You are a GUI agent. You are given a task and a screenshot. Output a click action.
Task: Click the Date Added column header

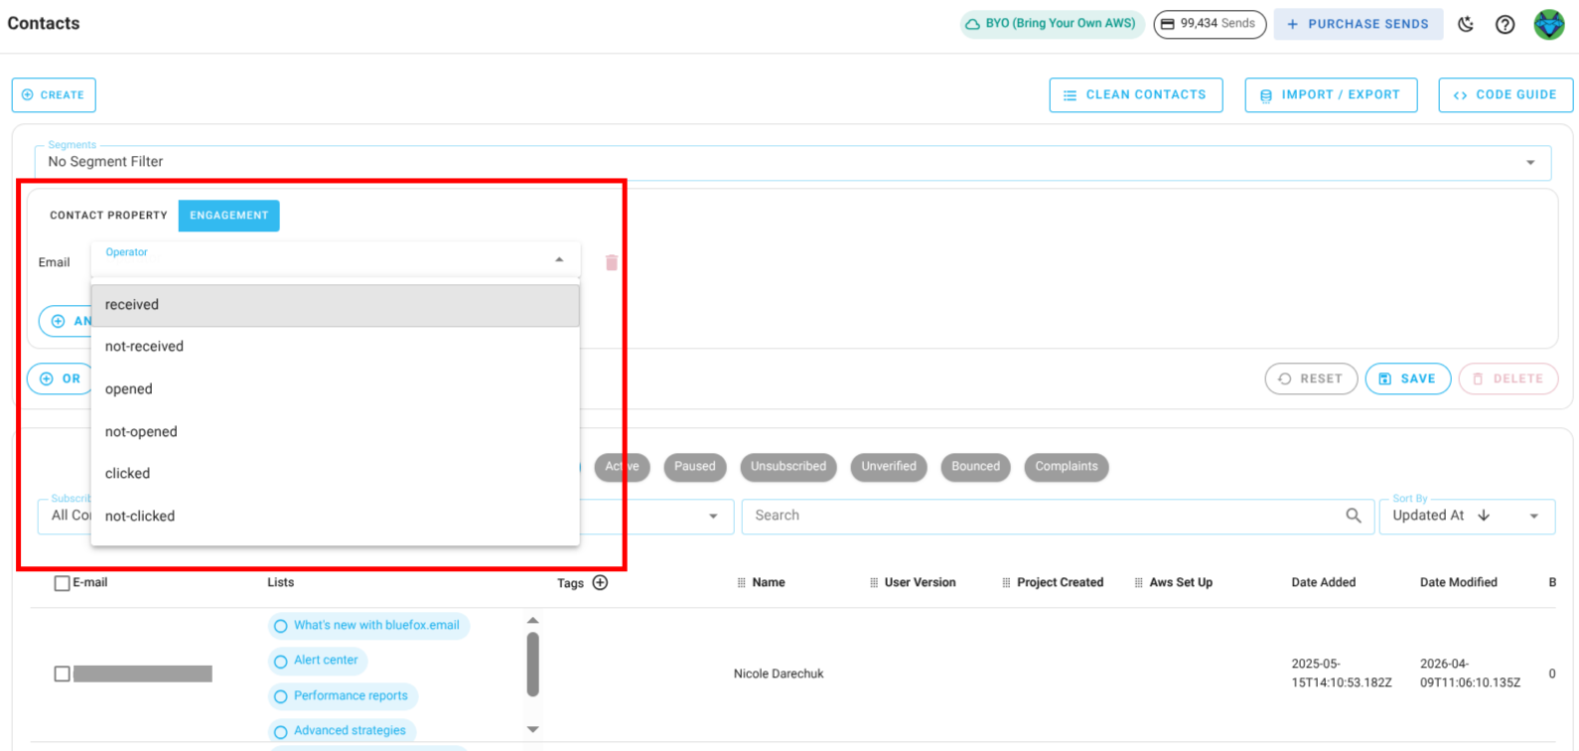pyautogui.click(x=1324, y=583)
